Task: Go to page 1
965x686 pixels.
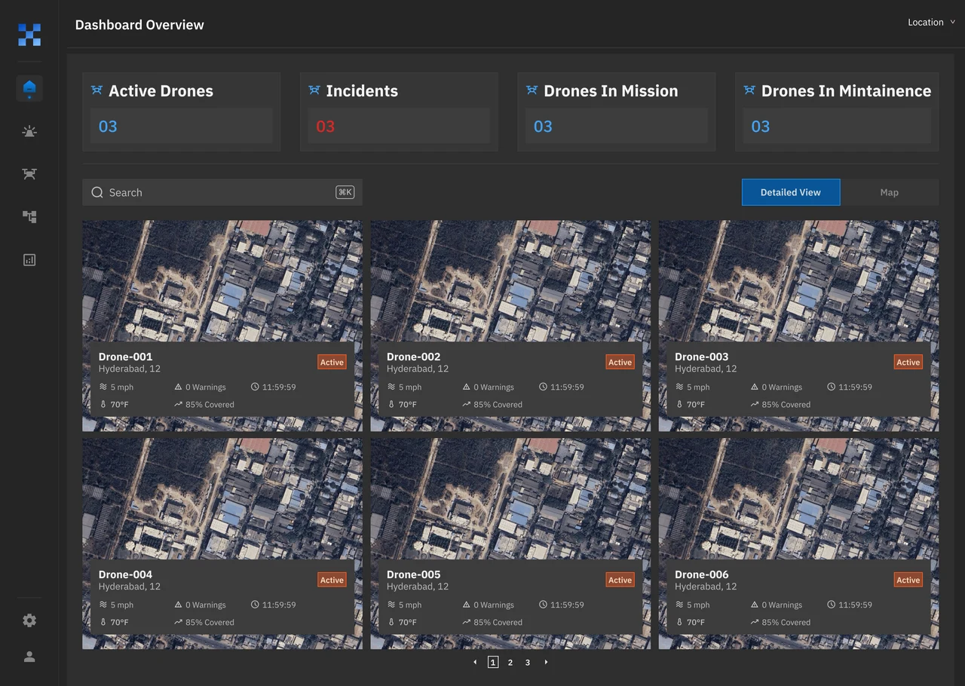Action: pos(493,662)
